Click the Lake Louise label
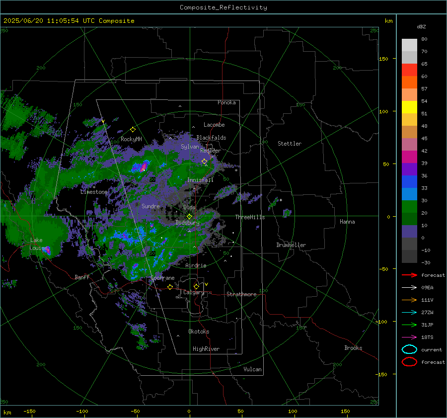The width and height of the screenshot is (447, 418). 38,244
